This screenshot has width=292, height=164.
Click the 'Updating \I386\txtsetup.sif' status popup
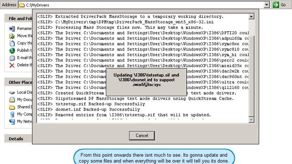point(146,82)
